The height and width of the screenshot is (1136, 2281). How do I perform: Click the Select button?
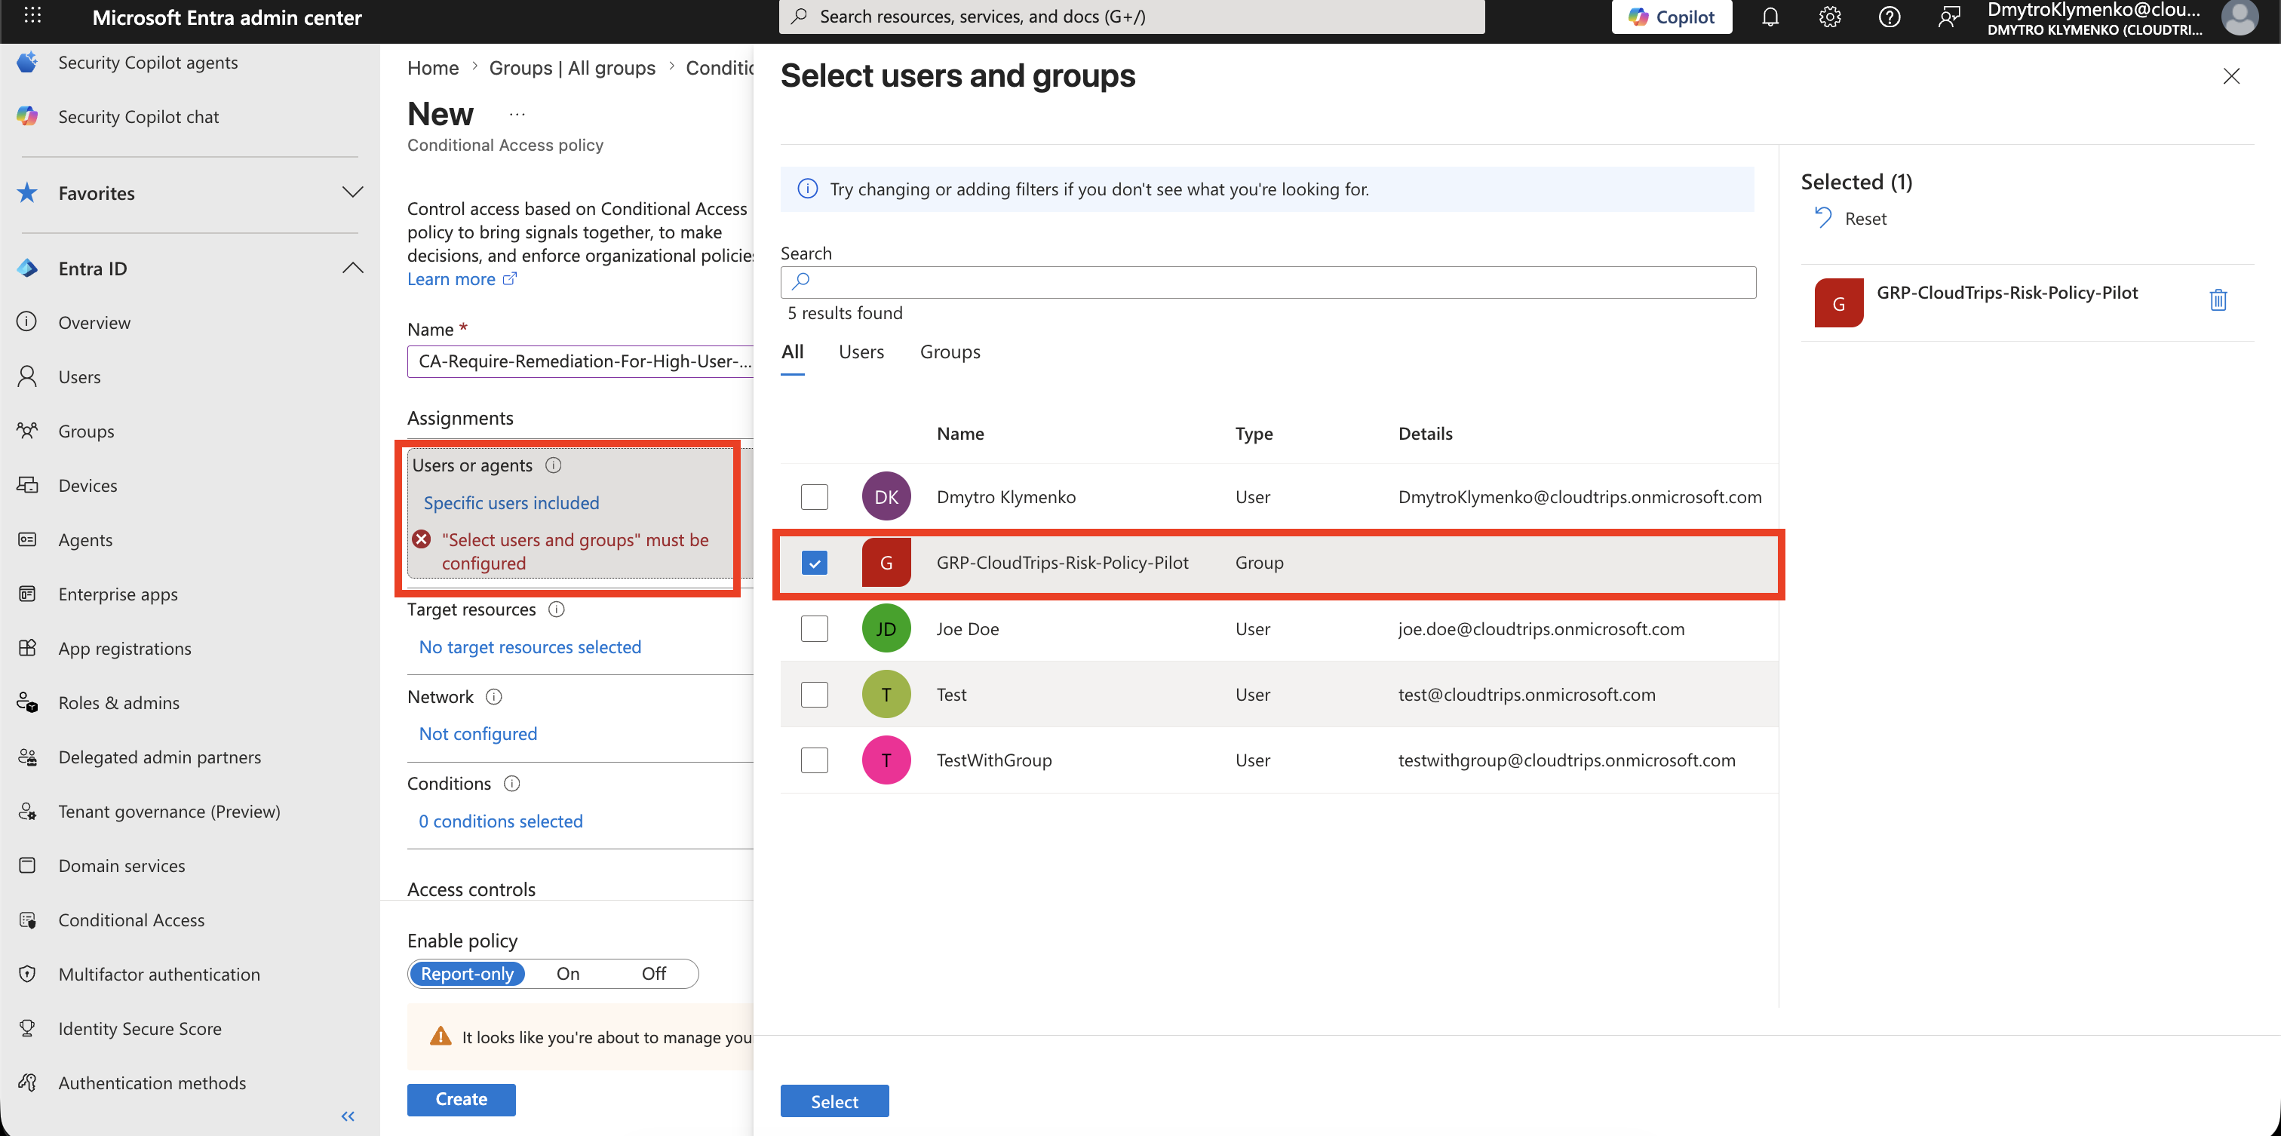coord(834,1101)
